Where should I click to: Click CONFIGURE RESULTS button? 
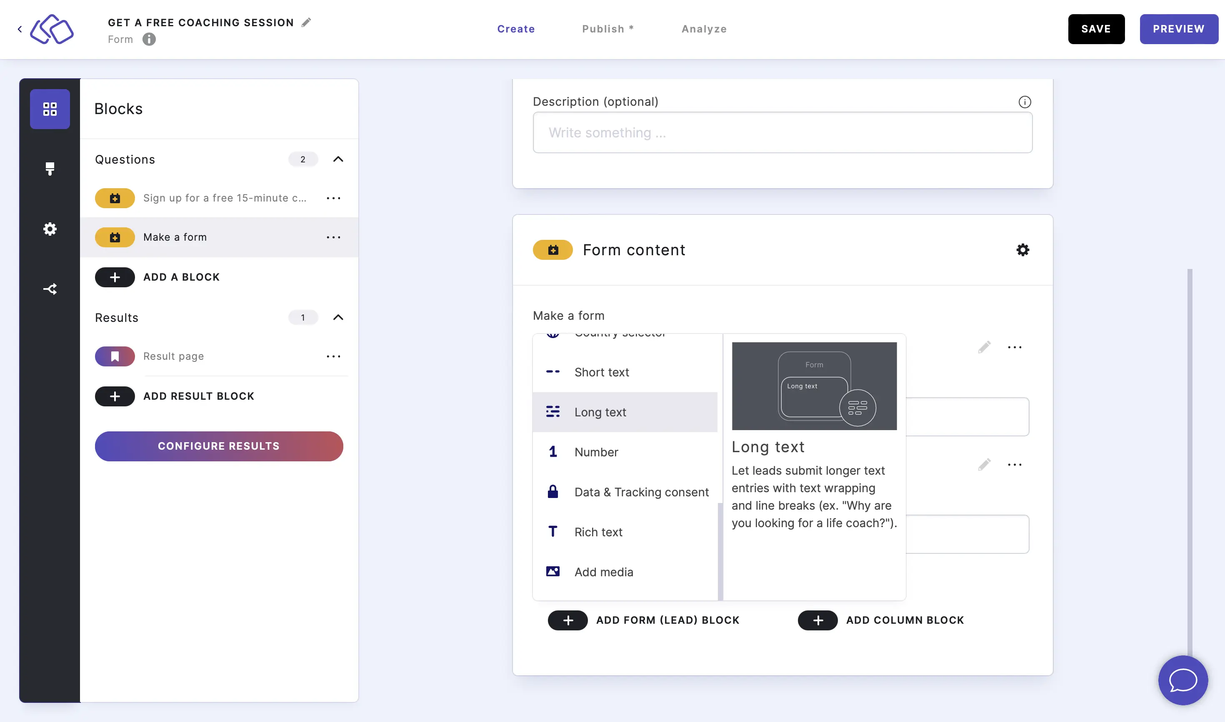coord(218,446)
